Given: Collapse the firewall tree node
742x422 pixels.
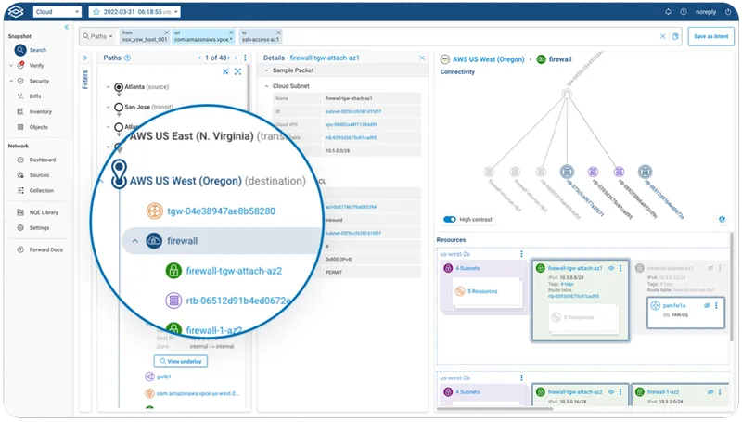Looking at the screenshot, I should 134,241.
